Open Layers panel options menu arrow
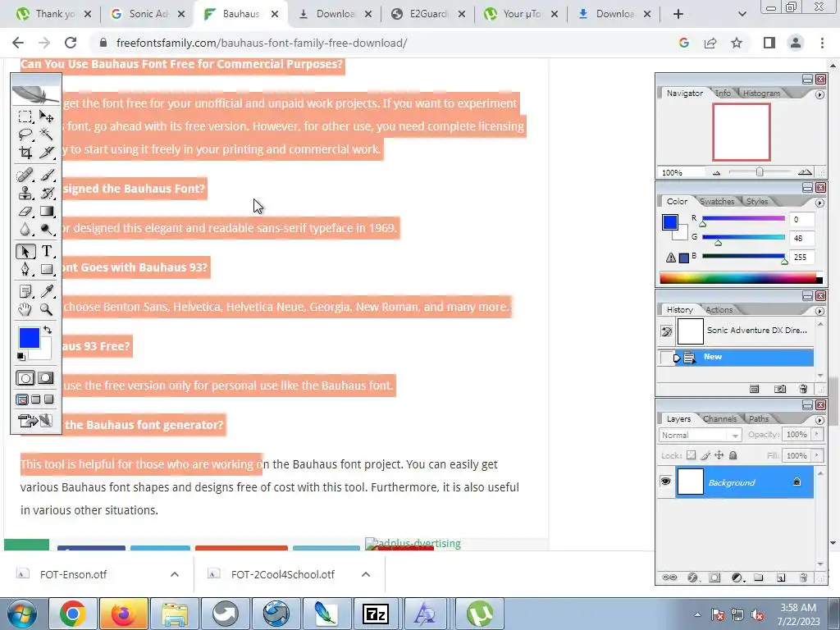The height and width of the screenshot is (630, 840). [819, 421]
